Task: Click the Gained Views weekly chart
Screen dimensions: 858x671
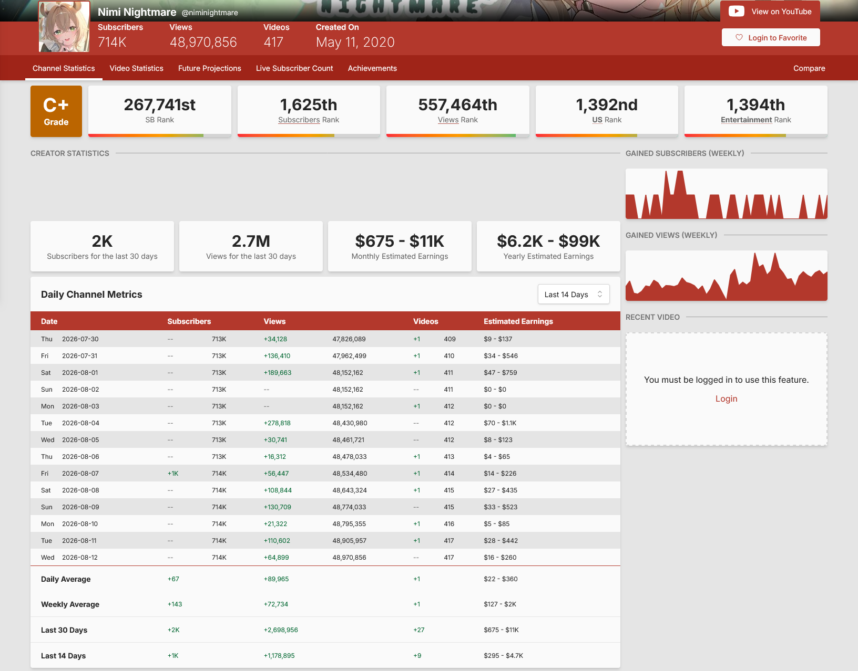Action: point(726,276)
